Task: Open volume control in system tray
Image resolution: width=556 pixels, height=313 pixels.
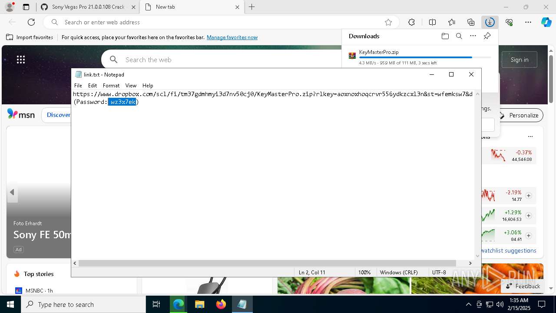Action: pyautogui.click(x=500, y=304)
